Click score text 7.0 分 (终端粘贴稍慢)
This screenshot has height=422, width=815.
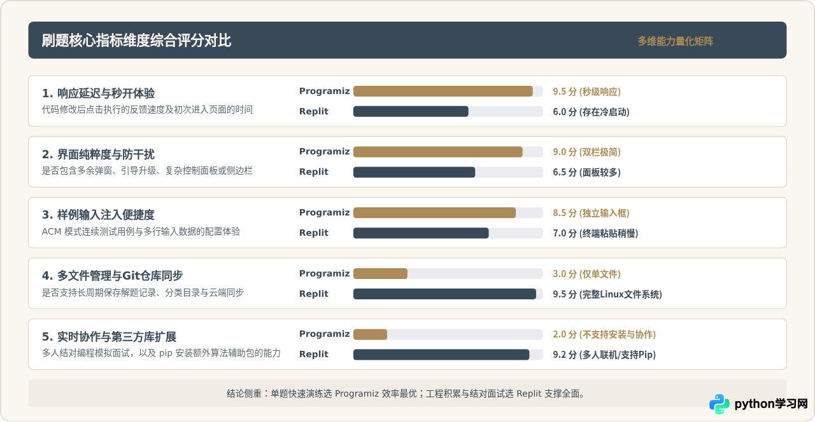(595, 233)
